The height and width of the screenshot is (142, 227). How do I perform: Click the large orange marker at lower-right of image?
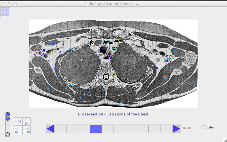[165, 77]
